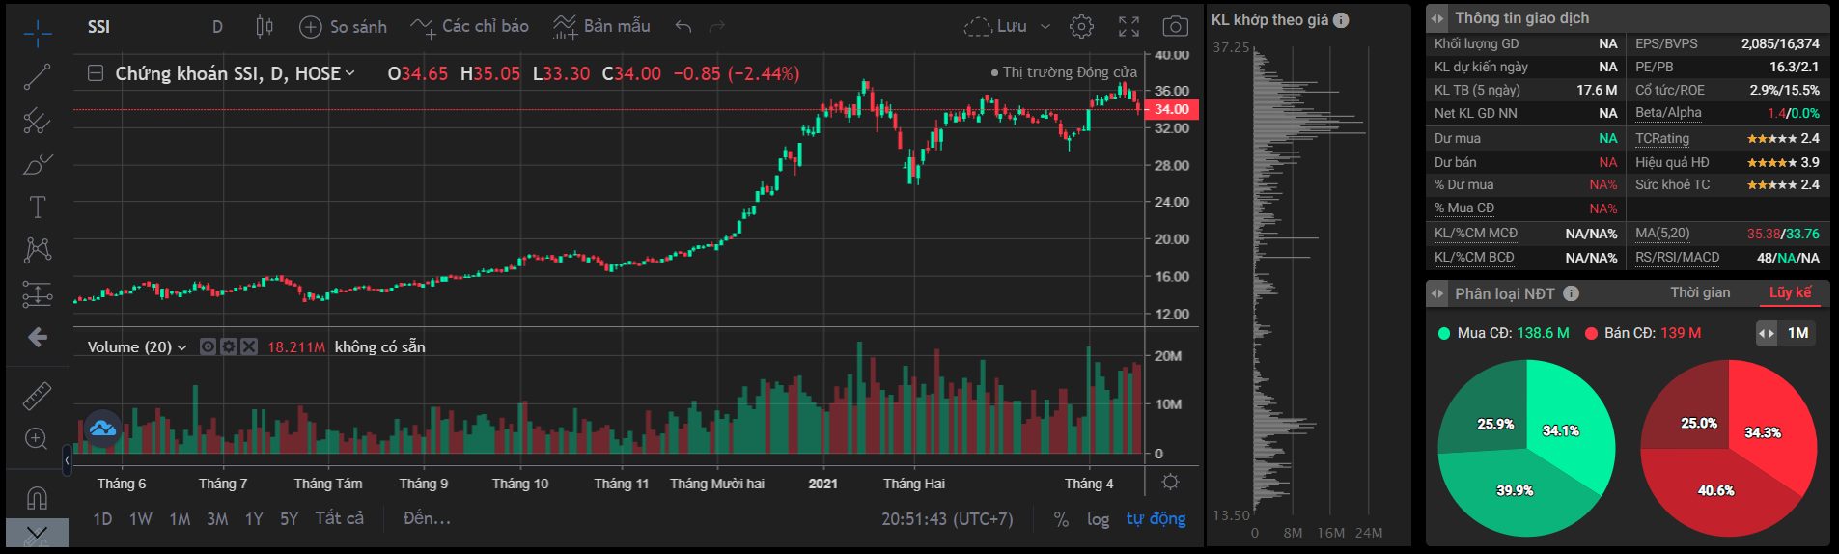Click arrows stepper beside 1M period

click(x=1766, y=333)
